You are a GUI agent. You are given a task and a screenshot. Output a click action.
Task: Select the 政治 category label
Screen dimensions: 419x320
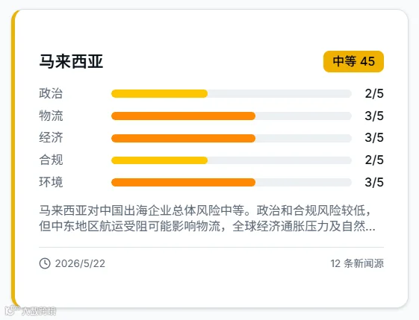pos(51,94)
